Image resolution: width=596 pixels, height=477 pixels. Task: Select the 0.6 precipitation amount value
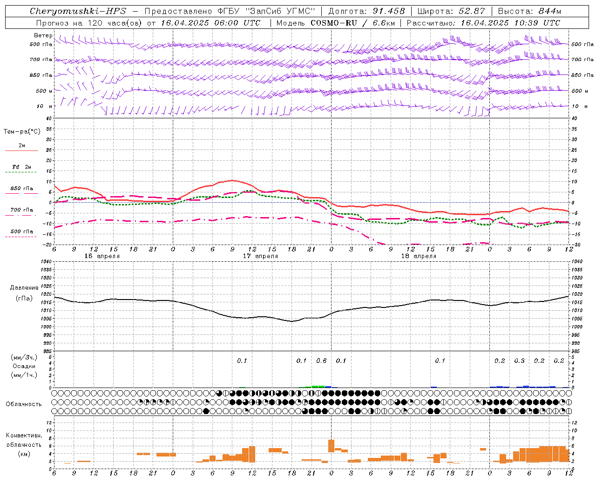click(321, 361)
